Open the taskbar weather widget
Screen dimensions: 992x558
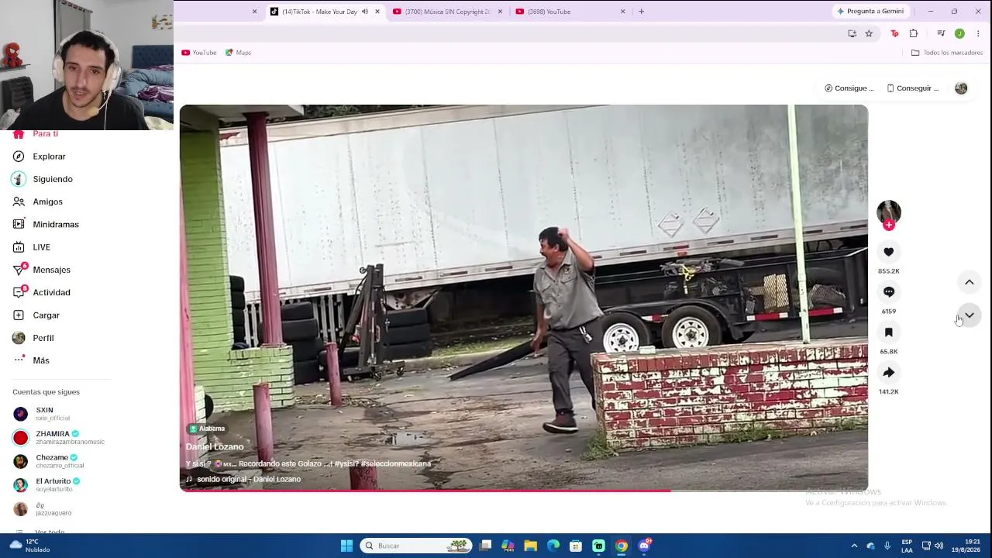pyautogui.click(x=28, y=546)
